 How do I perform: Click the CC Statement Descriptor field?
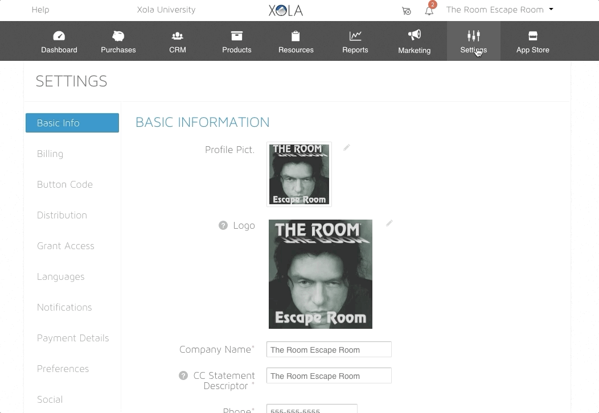pos(329,375)
